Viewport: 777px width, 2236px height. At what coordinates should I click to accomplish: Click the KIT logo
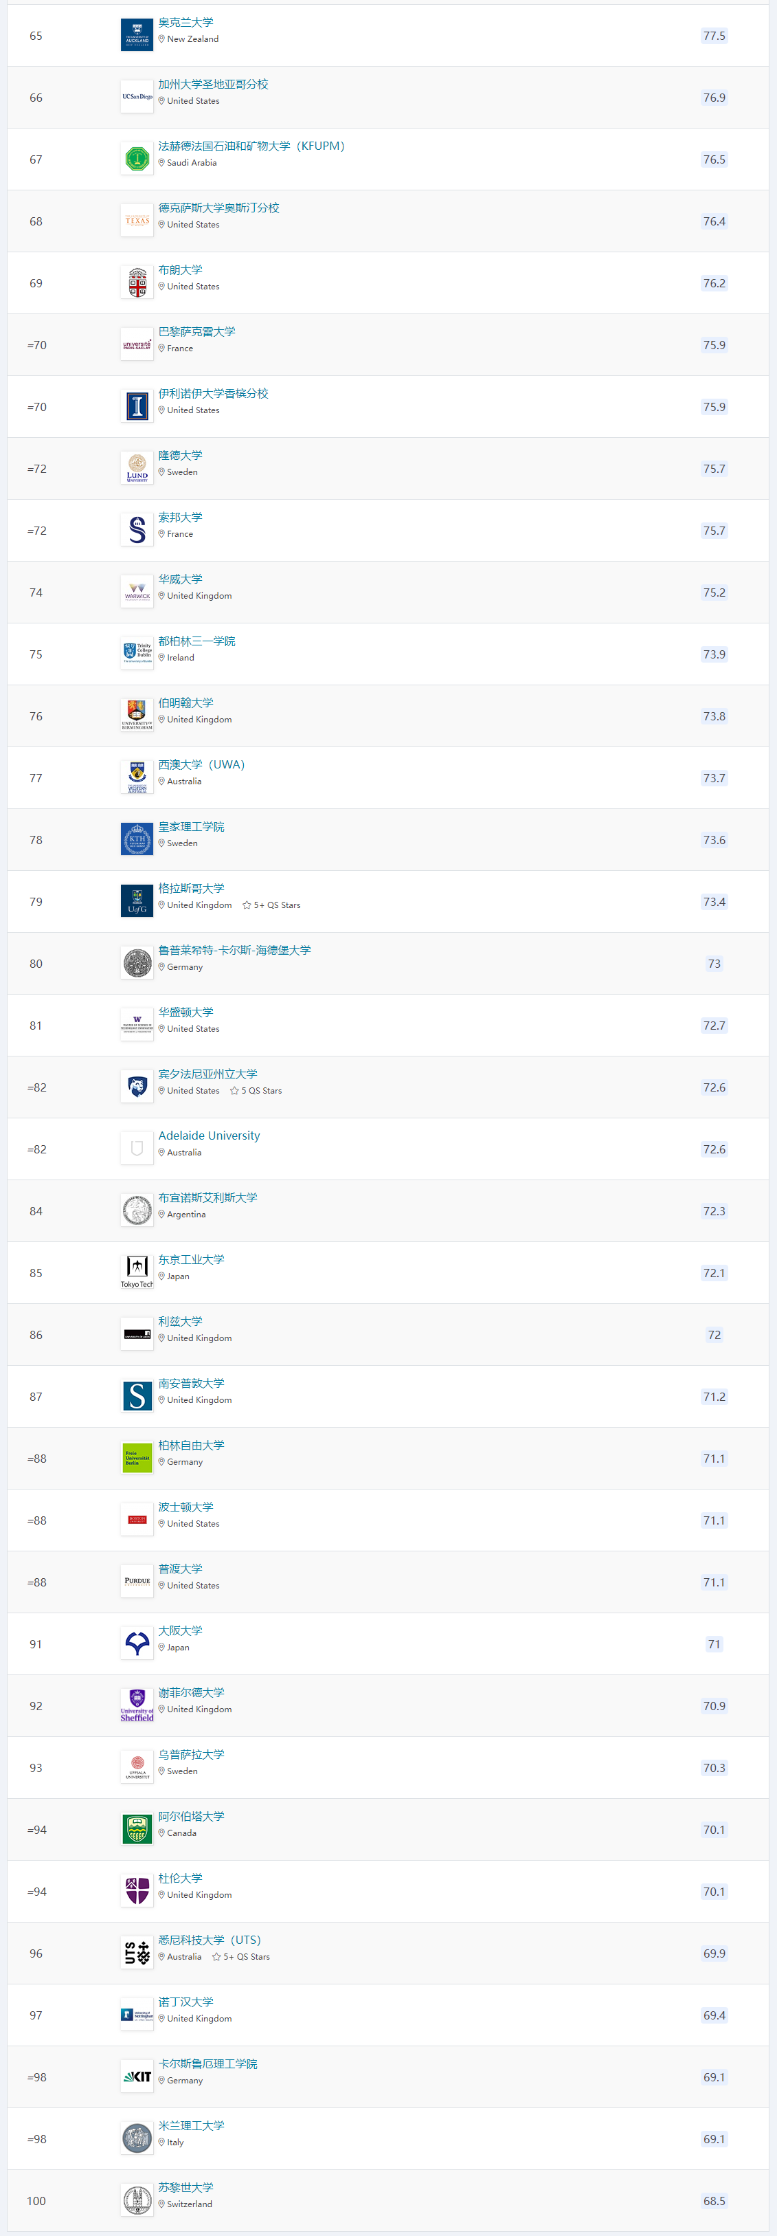pyautogui.click(x=137, y=2077)
